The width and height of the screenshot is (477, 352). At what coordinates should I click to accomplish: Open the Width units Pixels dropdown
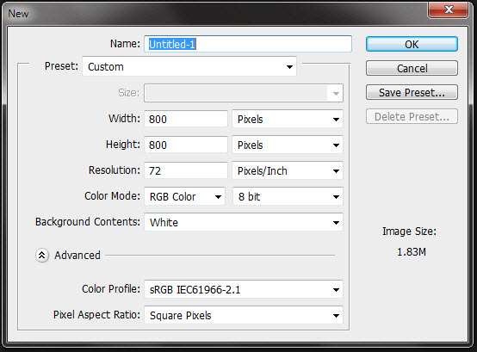(x=288, y=119)
